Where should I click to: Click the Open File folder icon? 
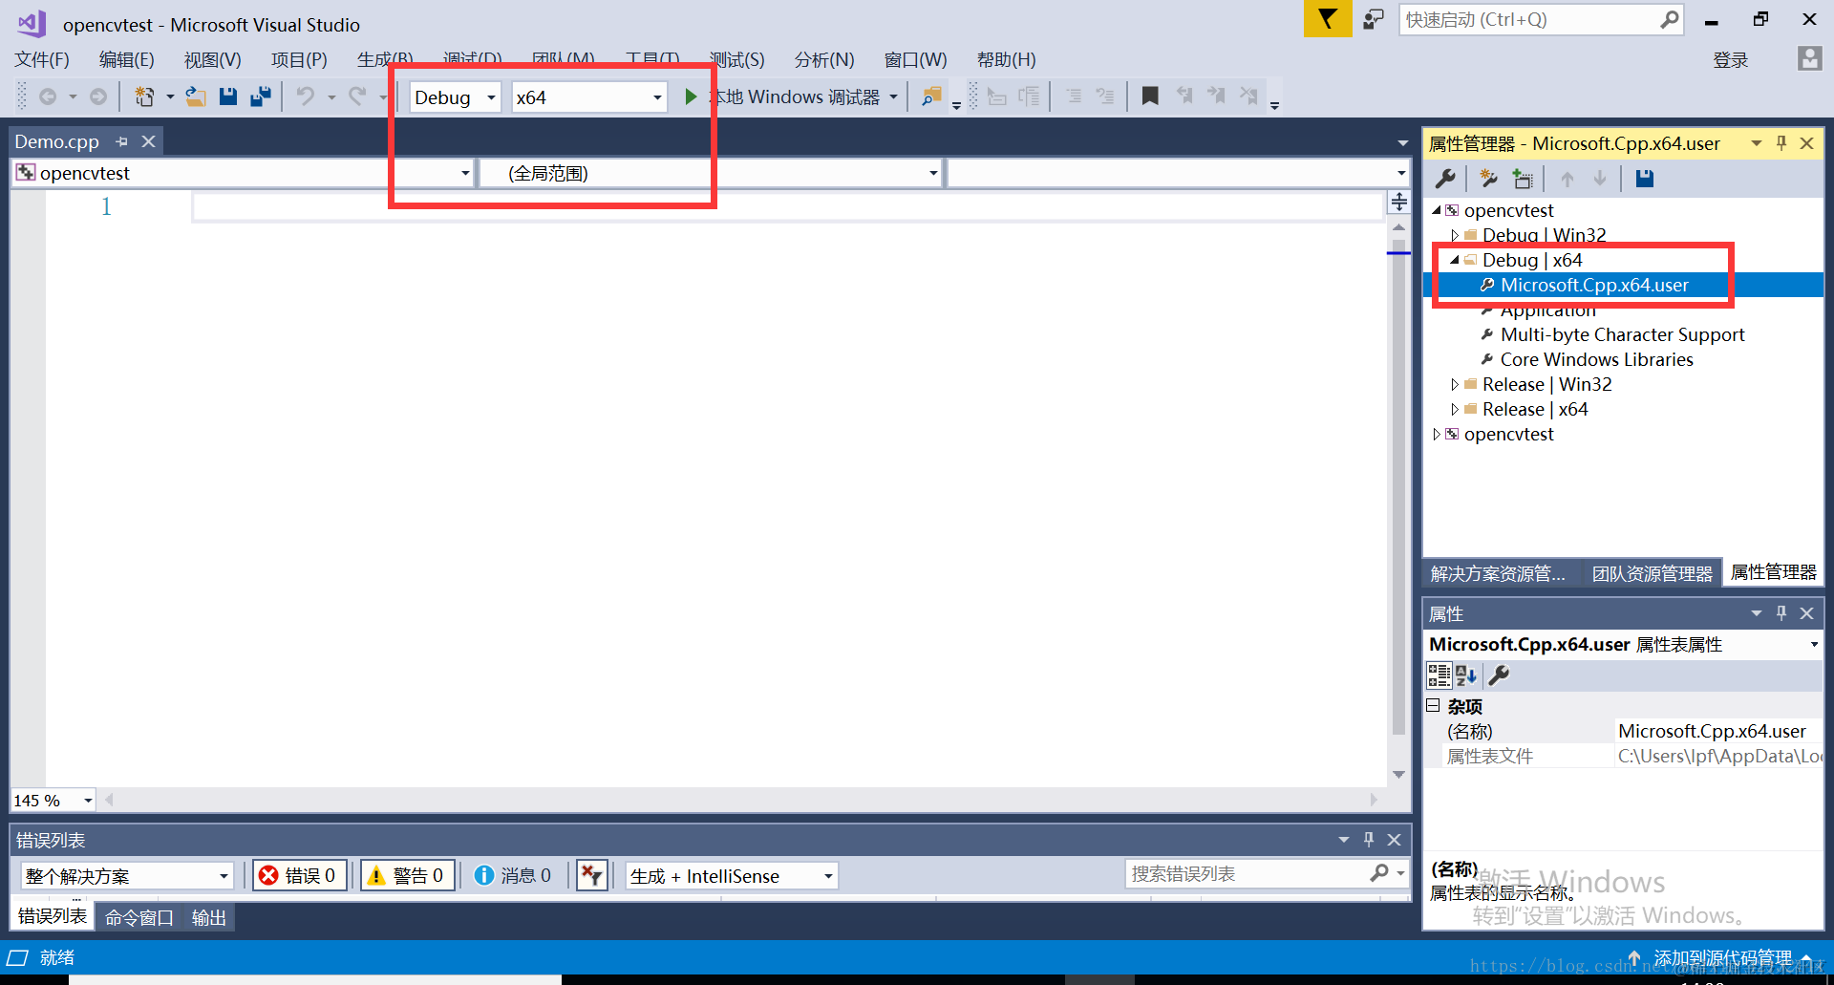pyautogui.click(x=196, y=96)
